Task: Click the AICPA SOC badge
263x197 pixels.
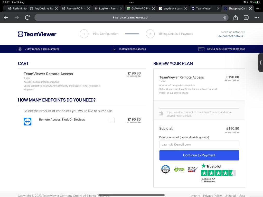Action: tap(166, 169)
